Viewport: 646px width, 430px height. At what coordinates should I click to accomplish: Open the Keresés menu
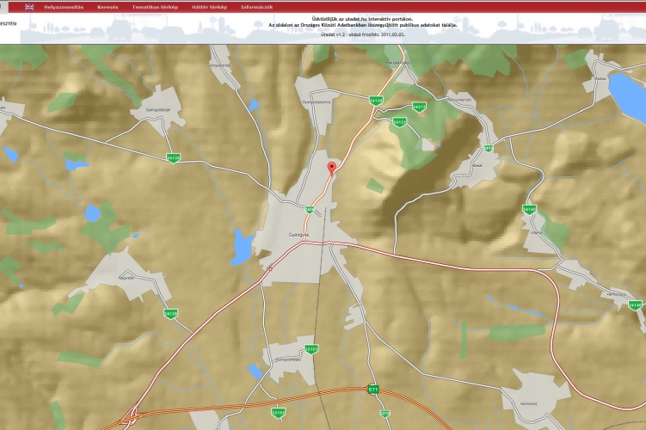tap(108, 7)
